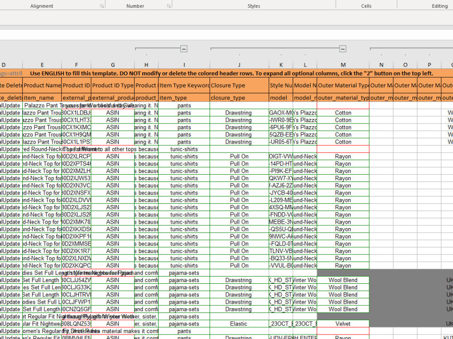The width and height of the screenshot is (453, 339).
Task: Select style number cell 'OIGT-VW'
Action: tap(281, 156)
